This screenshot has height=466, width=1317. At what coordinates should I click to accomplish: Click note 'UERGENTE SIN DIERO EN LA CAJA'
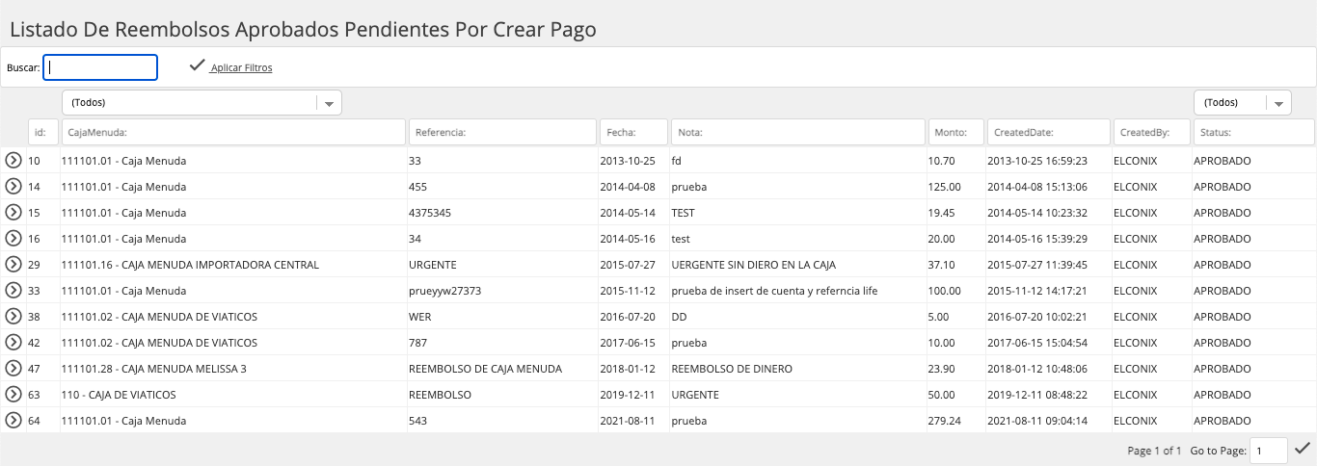[x=753, y=265]
